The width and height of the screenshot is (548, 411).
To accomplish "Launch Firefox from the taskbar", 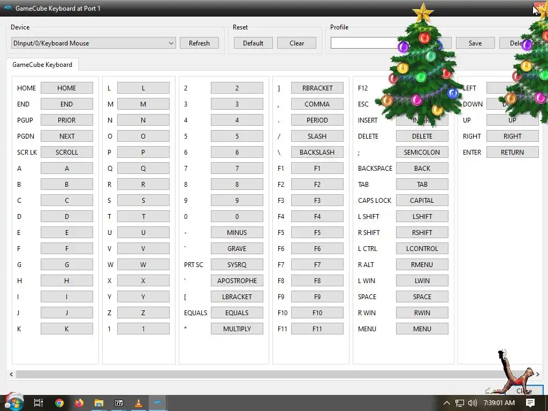I will click(79, 403).
